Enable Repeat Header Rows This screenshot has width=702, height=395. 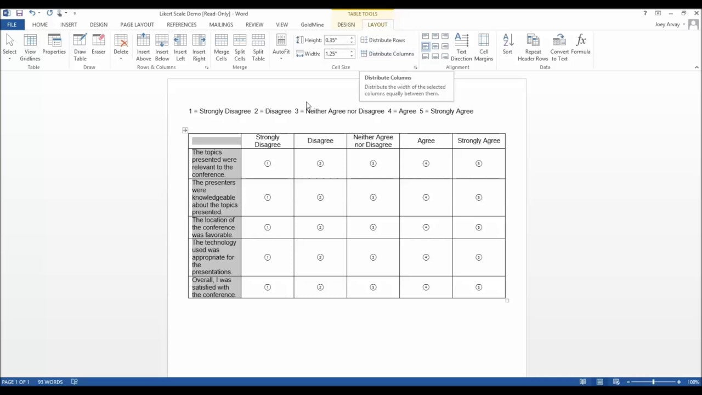533,47
